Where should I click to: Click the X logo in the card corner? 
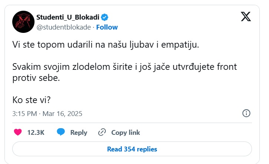(246, 17)
